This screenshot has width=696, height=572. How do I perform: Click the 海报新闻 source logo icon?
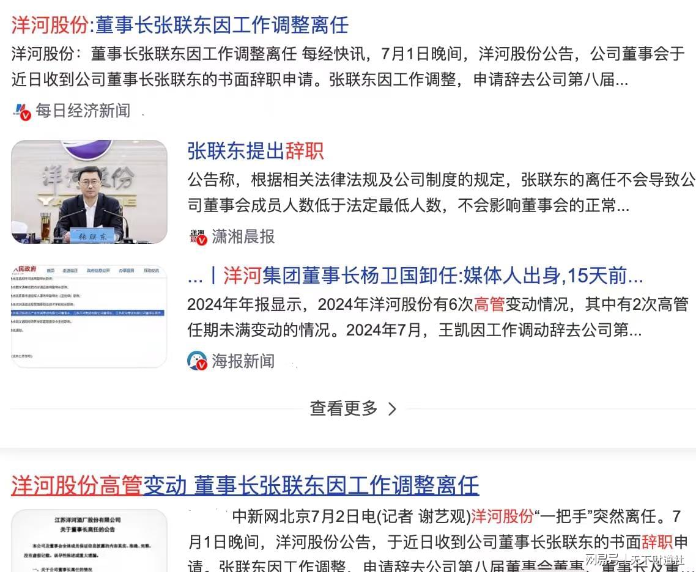tap(197, 361)
